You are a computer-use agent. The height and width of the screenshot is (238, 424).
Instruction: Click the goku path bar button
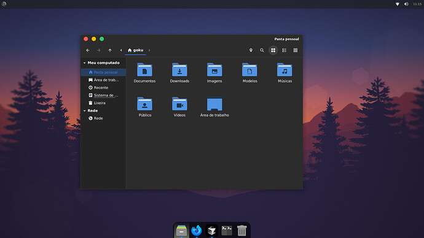tap(135, 50)
